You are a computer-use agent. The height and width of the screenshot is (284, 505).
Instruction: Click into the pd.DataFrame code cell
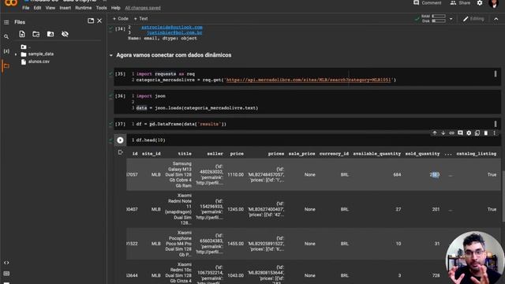click(x=307, y=124)
